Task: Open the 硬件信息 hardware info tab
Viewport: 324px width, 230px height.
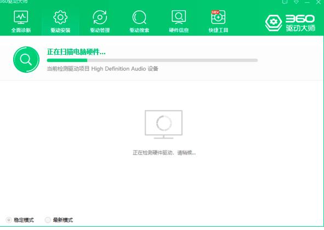Action: tap(179, 21)
